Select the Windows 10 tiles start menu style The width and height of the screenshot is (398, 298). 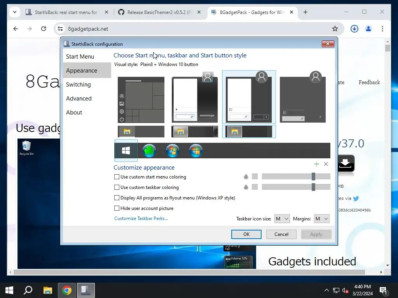(x=141, y=100)
